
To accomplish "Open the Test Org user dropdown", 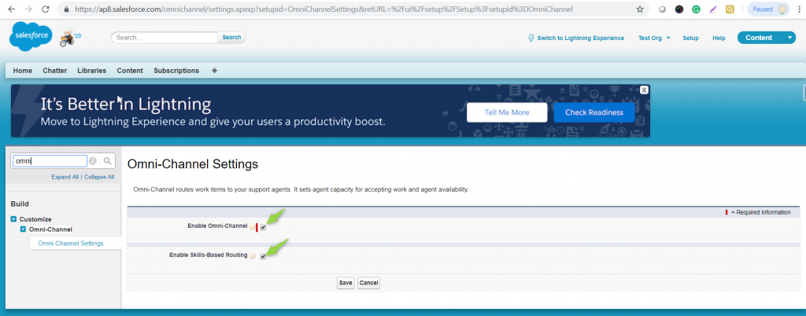I will click(x=654, y=38).
